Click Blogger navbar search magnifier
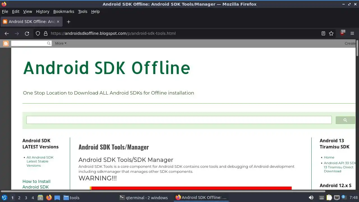The image size is (359, 202). pyautogui.click(x=49, y=43)
